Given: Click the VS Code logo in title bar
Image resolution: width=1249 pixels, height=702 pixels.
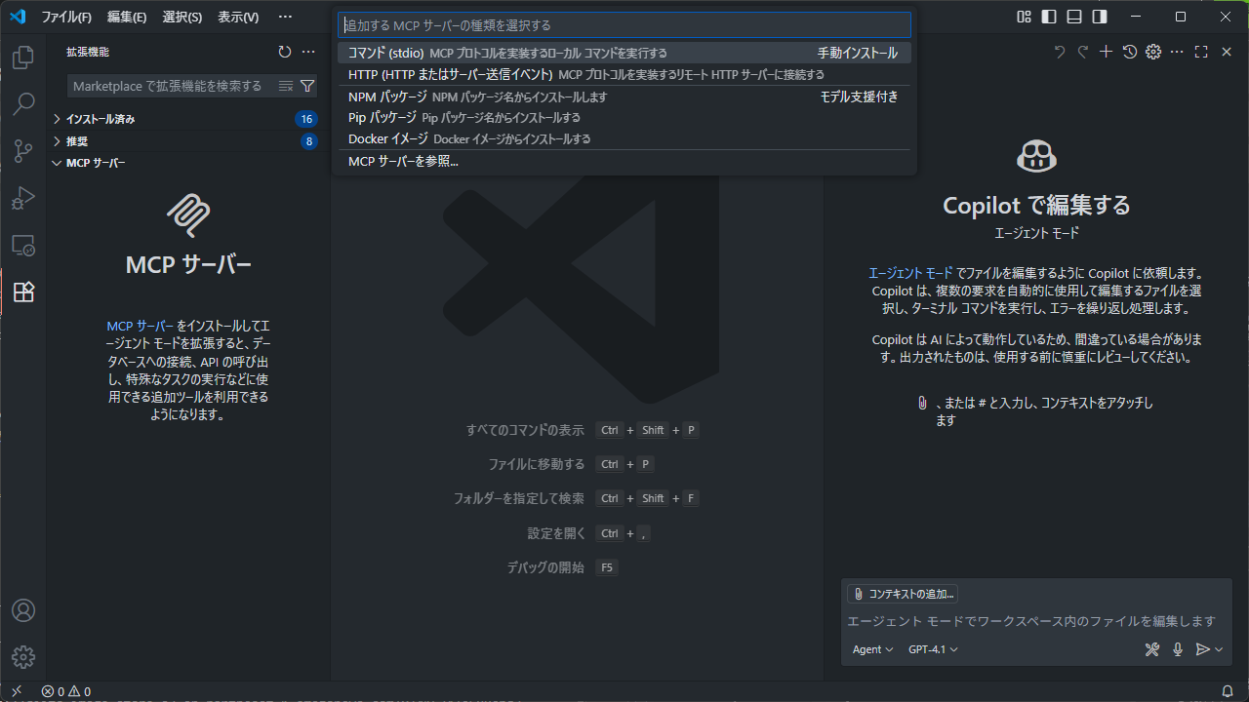Looking at the screenshot, I should point(18,17).
